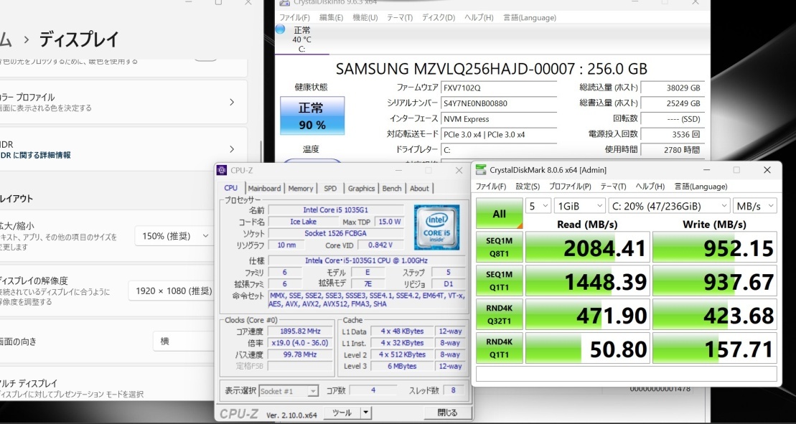This screenshot has width=796, height=424.
Task: Switch to the Graphics tab in CPU-Z
Action: [x=362, y=188]
